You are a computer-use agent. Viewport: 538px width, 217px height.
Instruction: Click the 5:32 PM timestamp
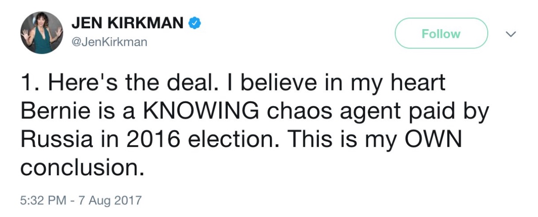40,199
